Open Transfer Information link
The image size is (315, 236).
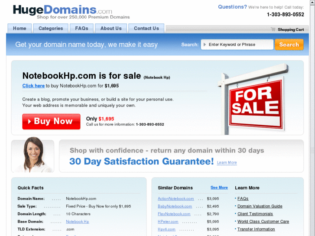coord(256,229)
